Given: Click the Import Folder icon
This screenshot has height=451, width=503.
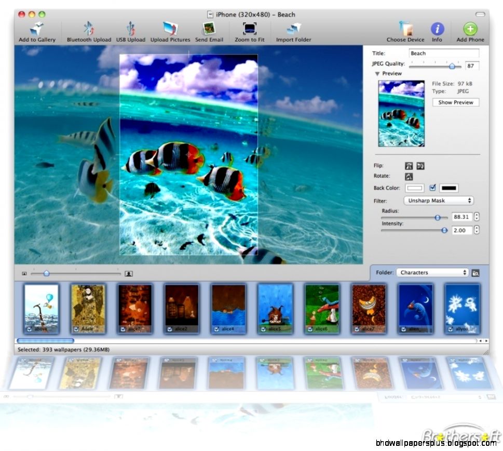Looking at the screenshot, I should tap(293, 29).
